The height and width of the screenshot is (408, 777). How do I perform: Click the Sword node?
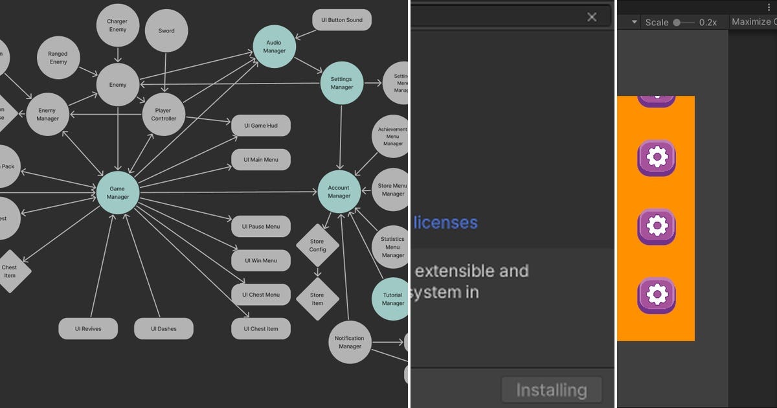pyautogui.click(x=166, y=30)
